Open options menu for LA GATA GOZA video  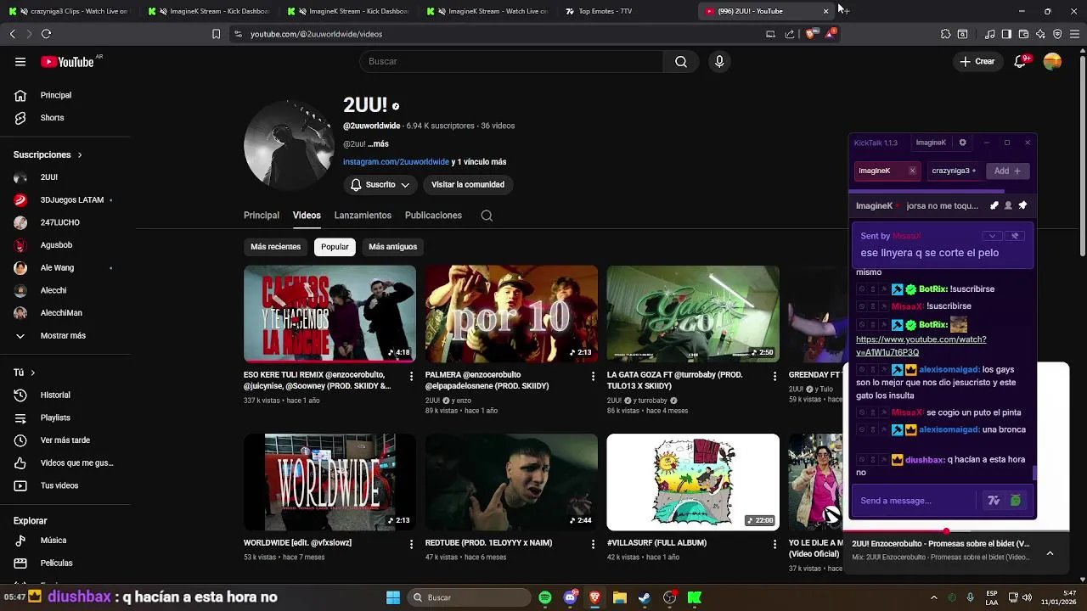point(774,375)
